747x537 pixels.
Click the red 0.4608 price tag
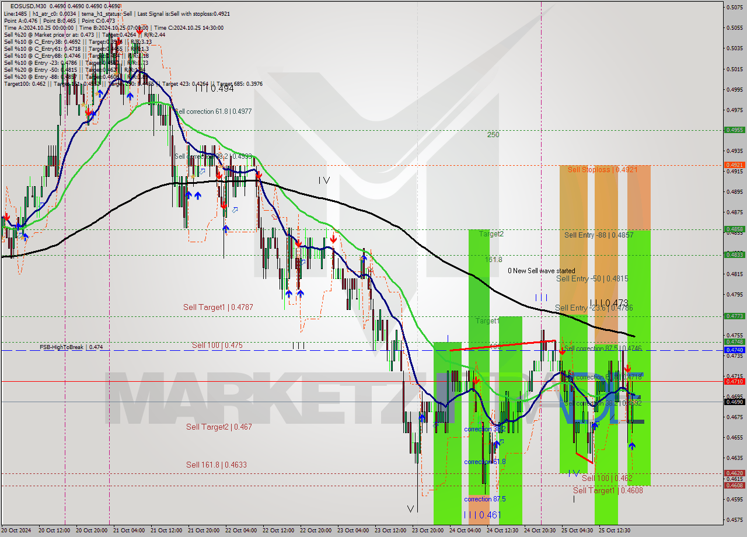[x=734, y=485]
